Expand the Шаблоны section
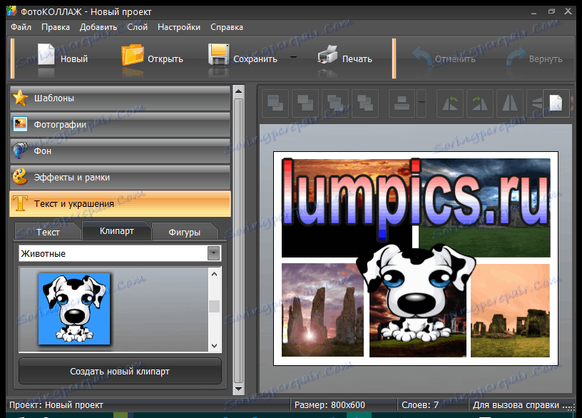Viewport: 582px width, 418px height. [x=121, y=98]
